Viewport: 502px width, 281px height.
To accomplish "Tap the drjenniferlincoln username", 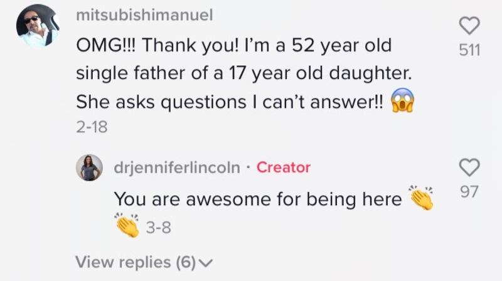I will tap(177, 167).
